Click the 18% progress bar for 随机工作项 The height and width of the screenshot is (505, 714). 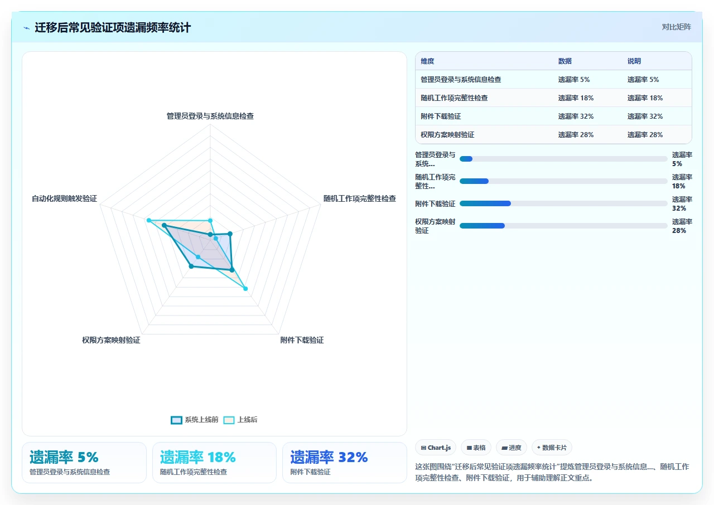pyautogui.click(x=563, y=181)
